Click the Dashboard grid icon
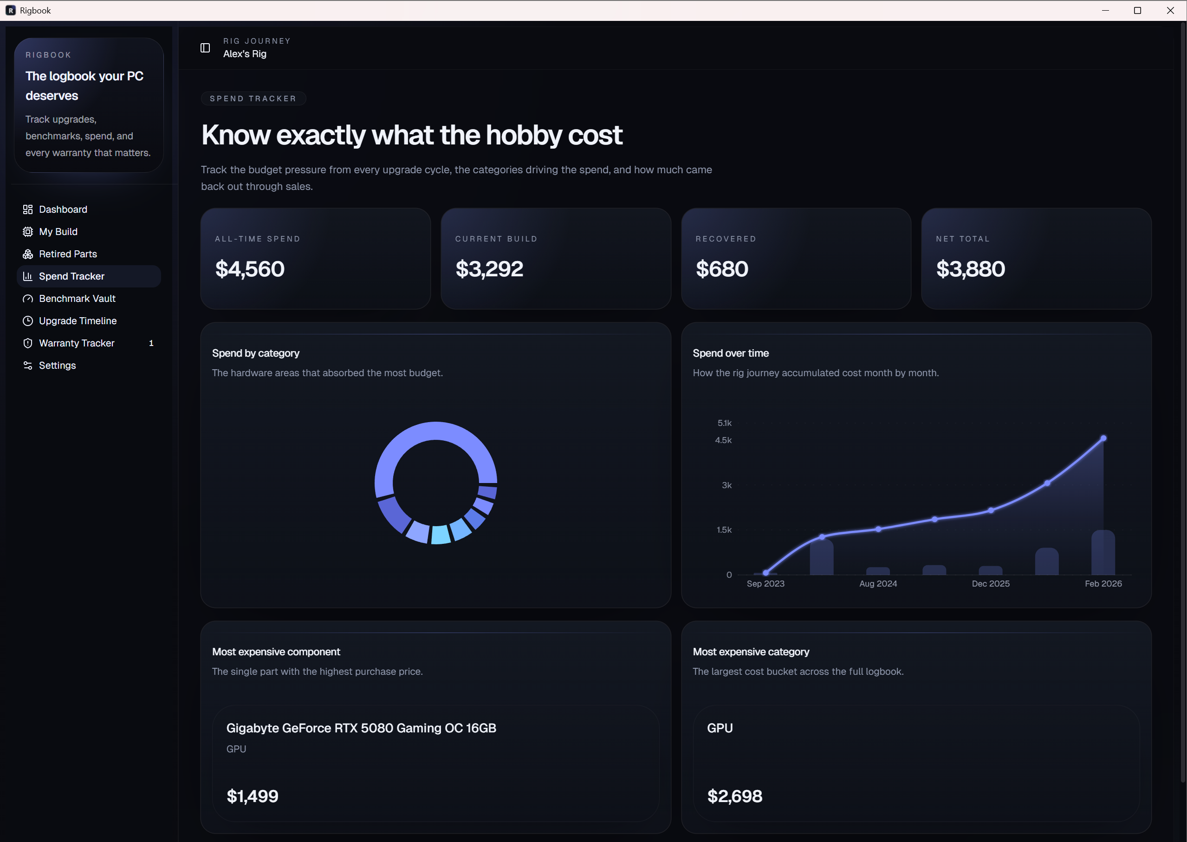1187x842 pixels. (x=28, y=209)
